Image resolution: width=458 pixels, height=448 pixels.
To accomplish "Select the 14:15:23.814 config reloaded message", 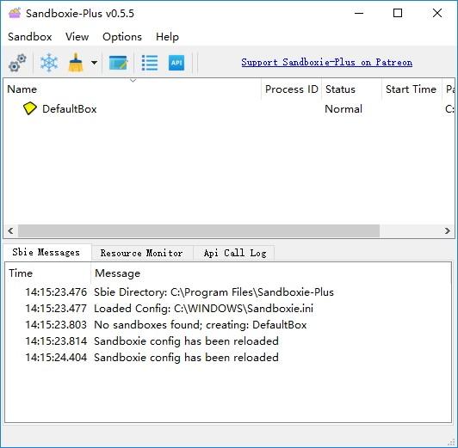I will (186, 341).
